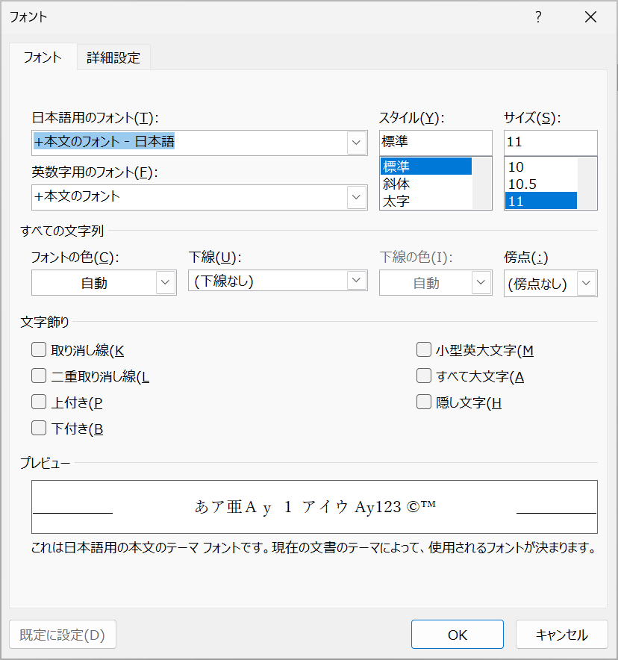
Task: Check the 二重取り消し線 option
Action: 39,376
